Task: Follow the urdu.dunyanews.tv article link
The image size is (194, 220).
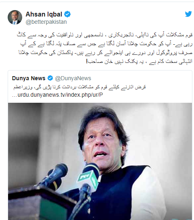Action: [x=57, y=95]
